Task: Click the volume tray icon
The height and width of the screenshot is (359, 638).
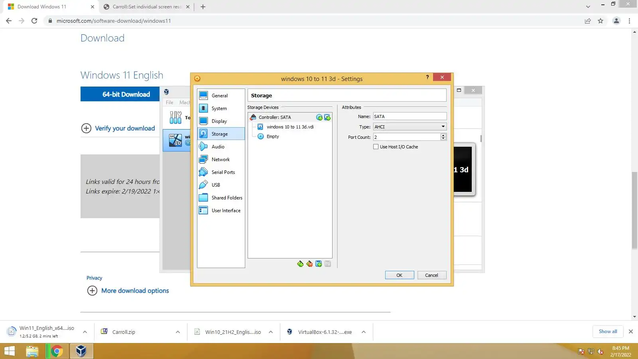Action: click(600, 351)
